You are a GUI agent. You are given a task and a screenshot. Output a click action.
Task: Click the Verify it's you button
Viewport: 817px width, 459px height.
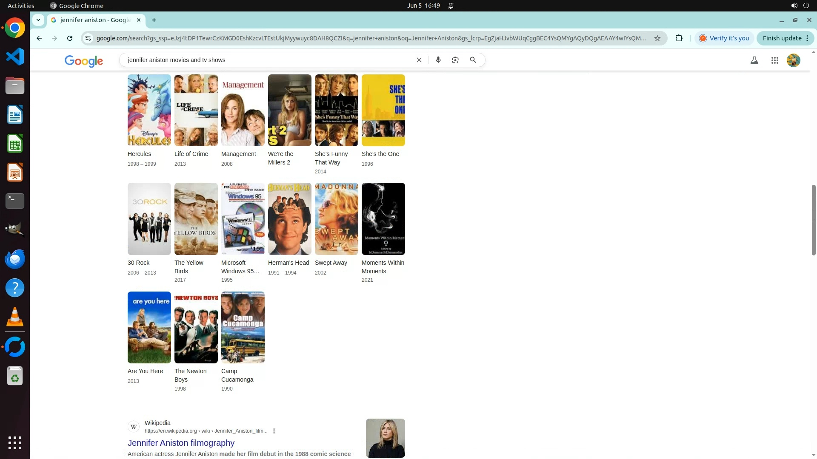pyautogui.click(x=724, y=38)
